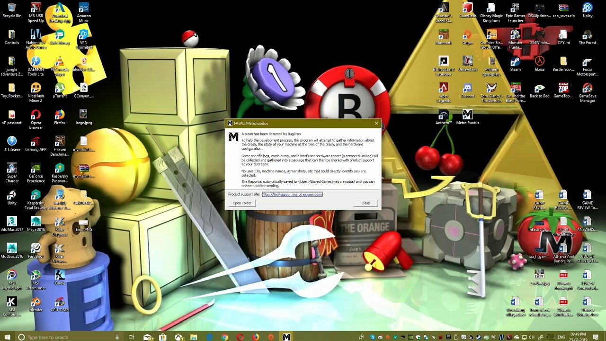This screenshot has width=606, height=341.
Task: Open the Opera browser desktop icon
Action: pyautogui.click(x=36, y=120)
